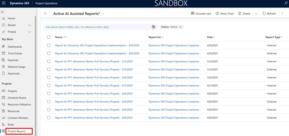
Task: Click the Resource Utilization icon
Action: click(3, 104)
